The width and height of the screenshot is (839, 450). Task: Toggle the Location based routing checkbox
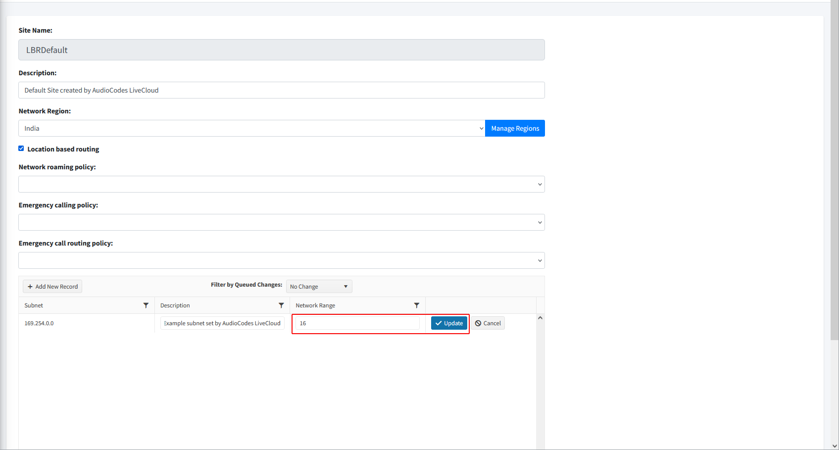[x=21, y=149]
